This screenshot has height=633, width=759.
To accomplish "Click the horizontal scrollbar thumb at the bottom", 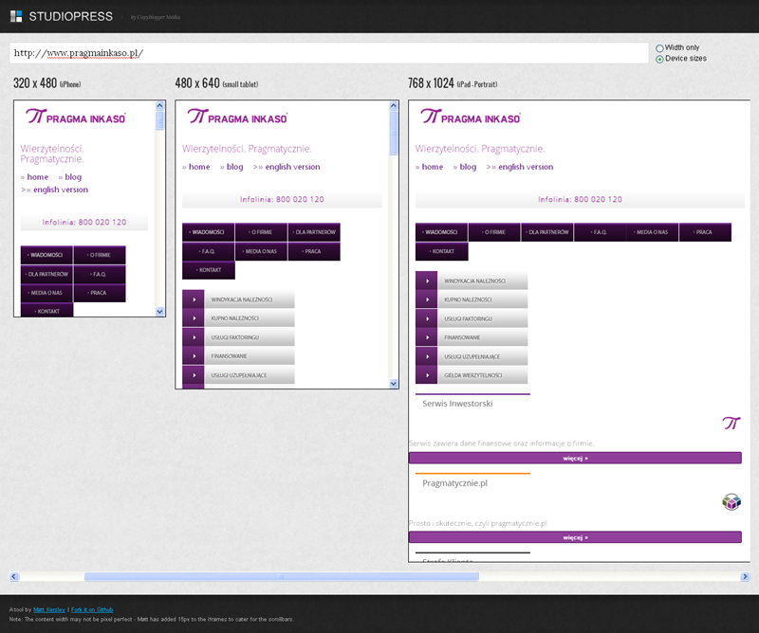I will pyautogui.click(x=281, y=576).
